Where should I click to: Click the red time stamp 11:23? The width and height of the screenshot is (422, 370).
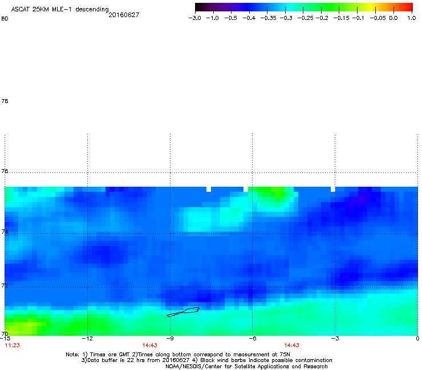[13, 346]
